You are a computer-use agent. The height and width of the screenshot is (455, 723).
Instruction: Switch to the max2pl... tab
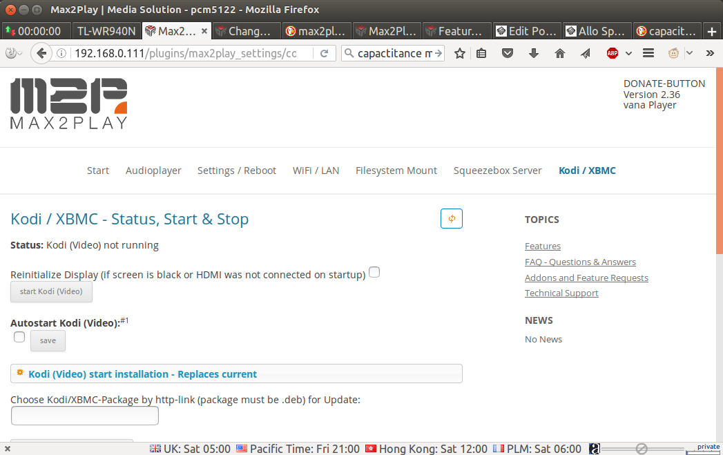[317, 31]
